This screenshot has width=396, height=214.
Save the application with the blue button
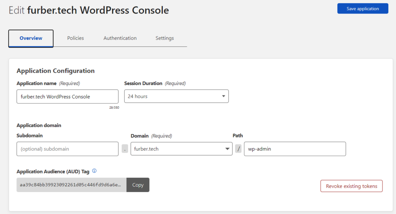pos(363,8)
